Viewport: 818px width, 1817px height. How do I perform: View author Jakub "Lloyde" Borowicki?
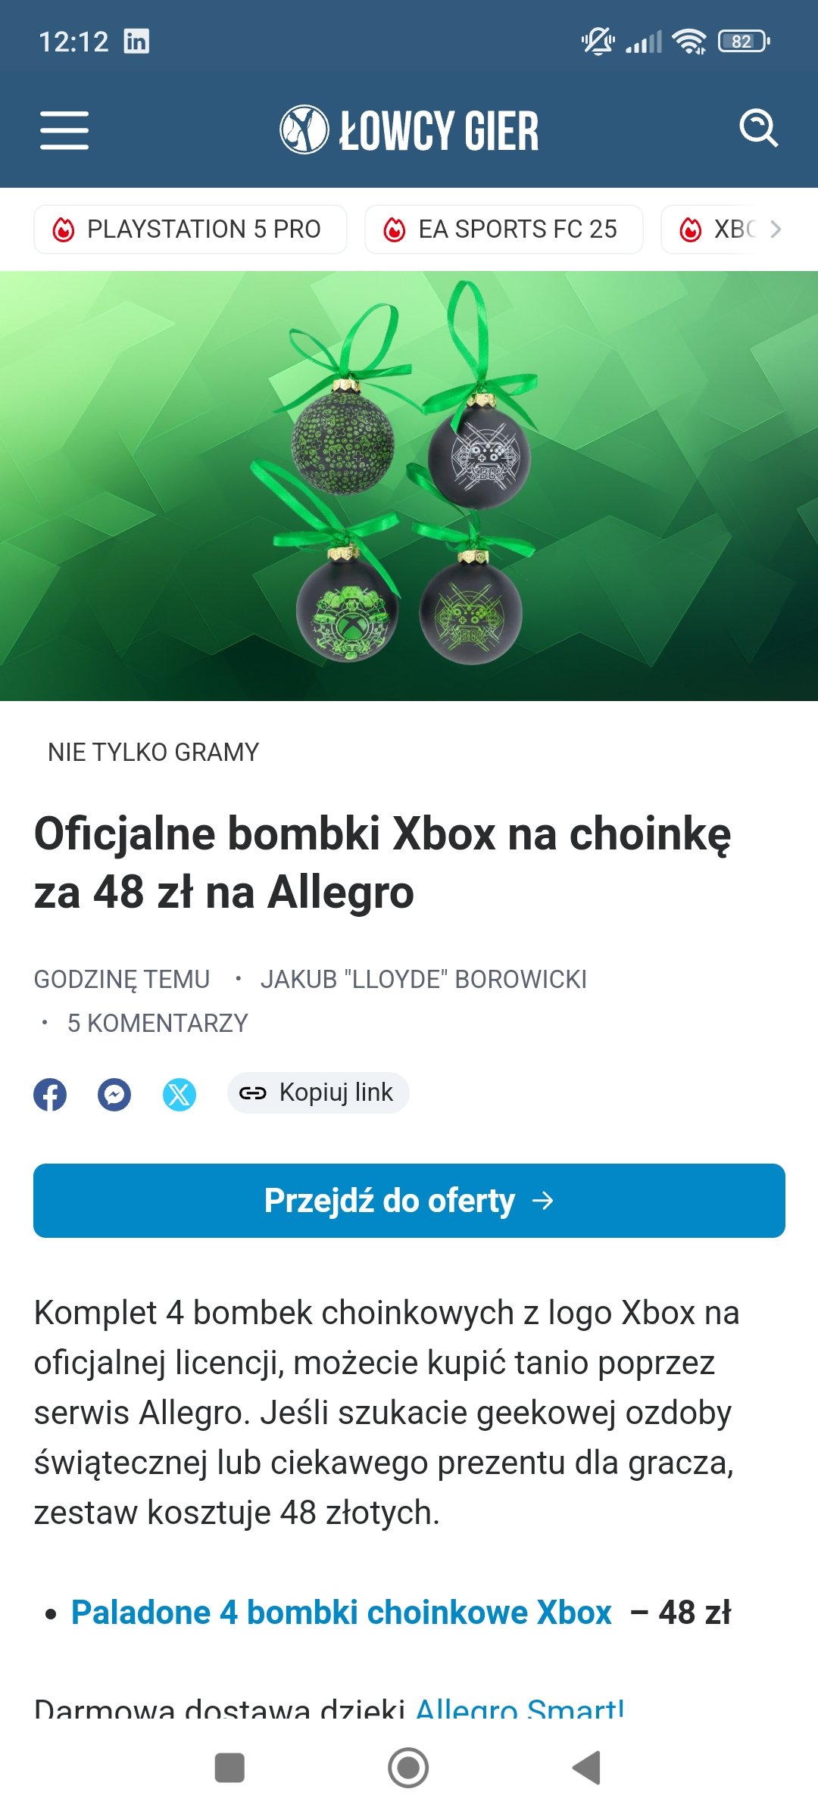coord(423,979)
